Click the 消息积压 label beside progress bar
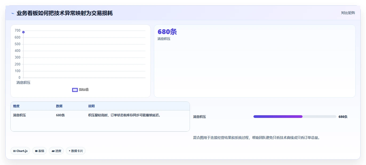The image size is (366, 165). [200, 117]
